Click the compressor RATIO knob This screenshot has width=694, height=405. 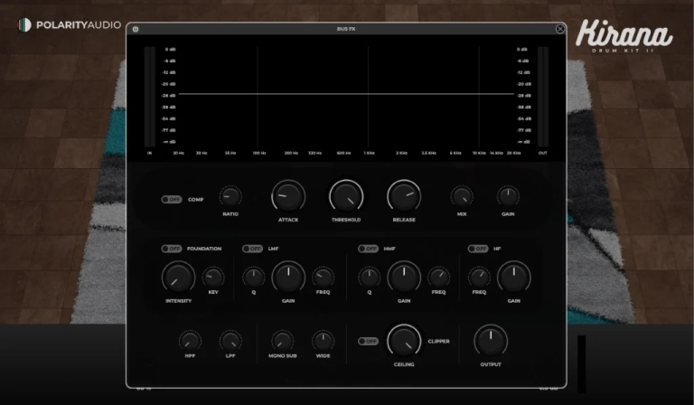click(230, 196)
